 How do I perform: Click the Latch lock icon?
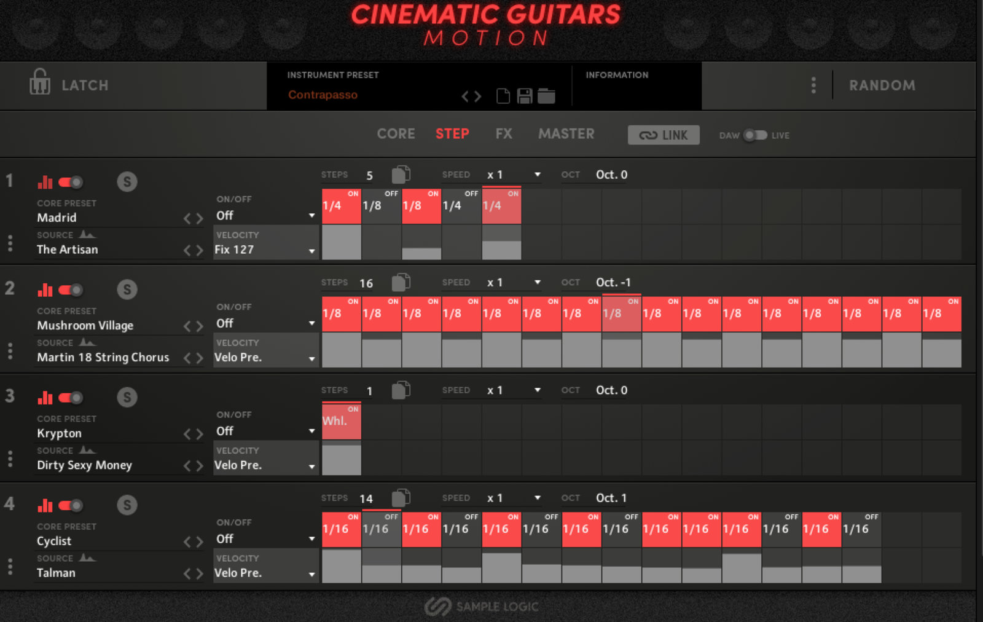click(x=40, y=82)
